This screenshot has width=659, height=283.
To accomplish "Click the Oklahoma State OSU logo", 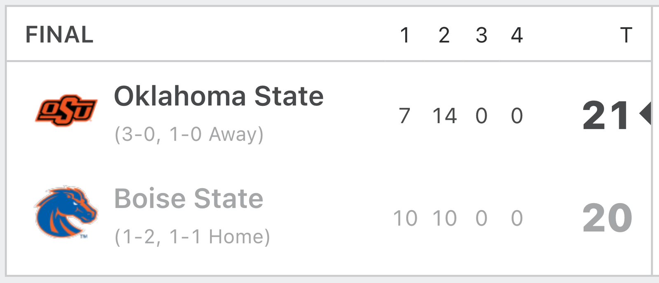I will [66, 110].
